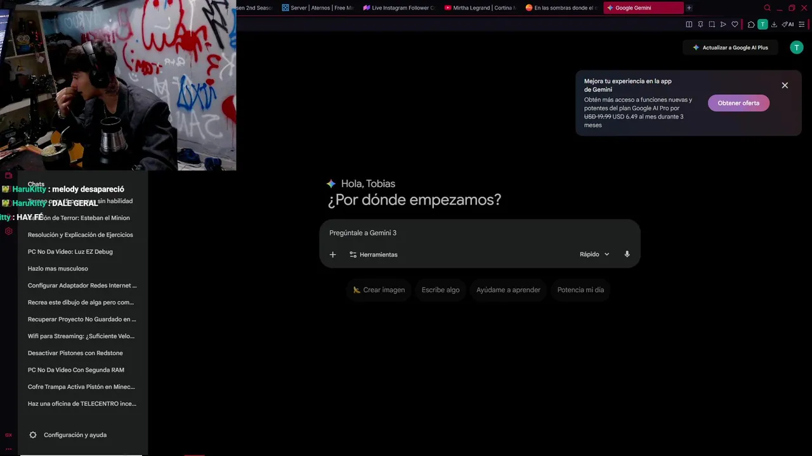The image size is (812, 456).
Task: Switch to Mirtha Legrand YouTube tab
Action: [x=480, y=8]
